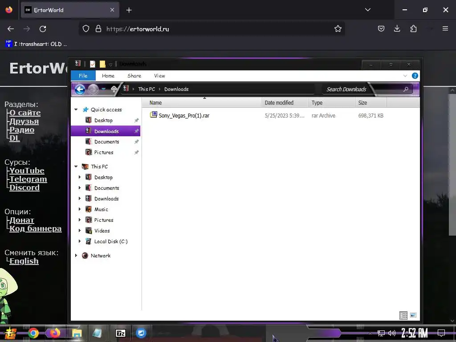
Task: Open Firefox Pocket save icon
Action: click(x=381, y=28)
